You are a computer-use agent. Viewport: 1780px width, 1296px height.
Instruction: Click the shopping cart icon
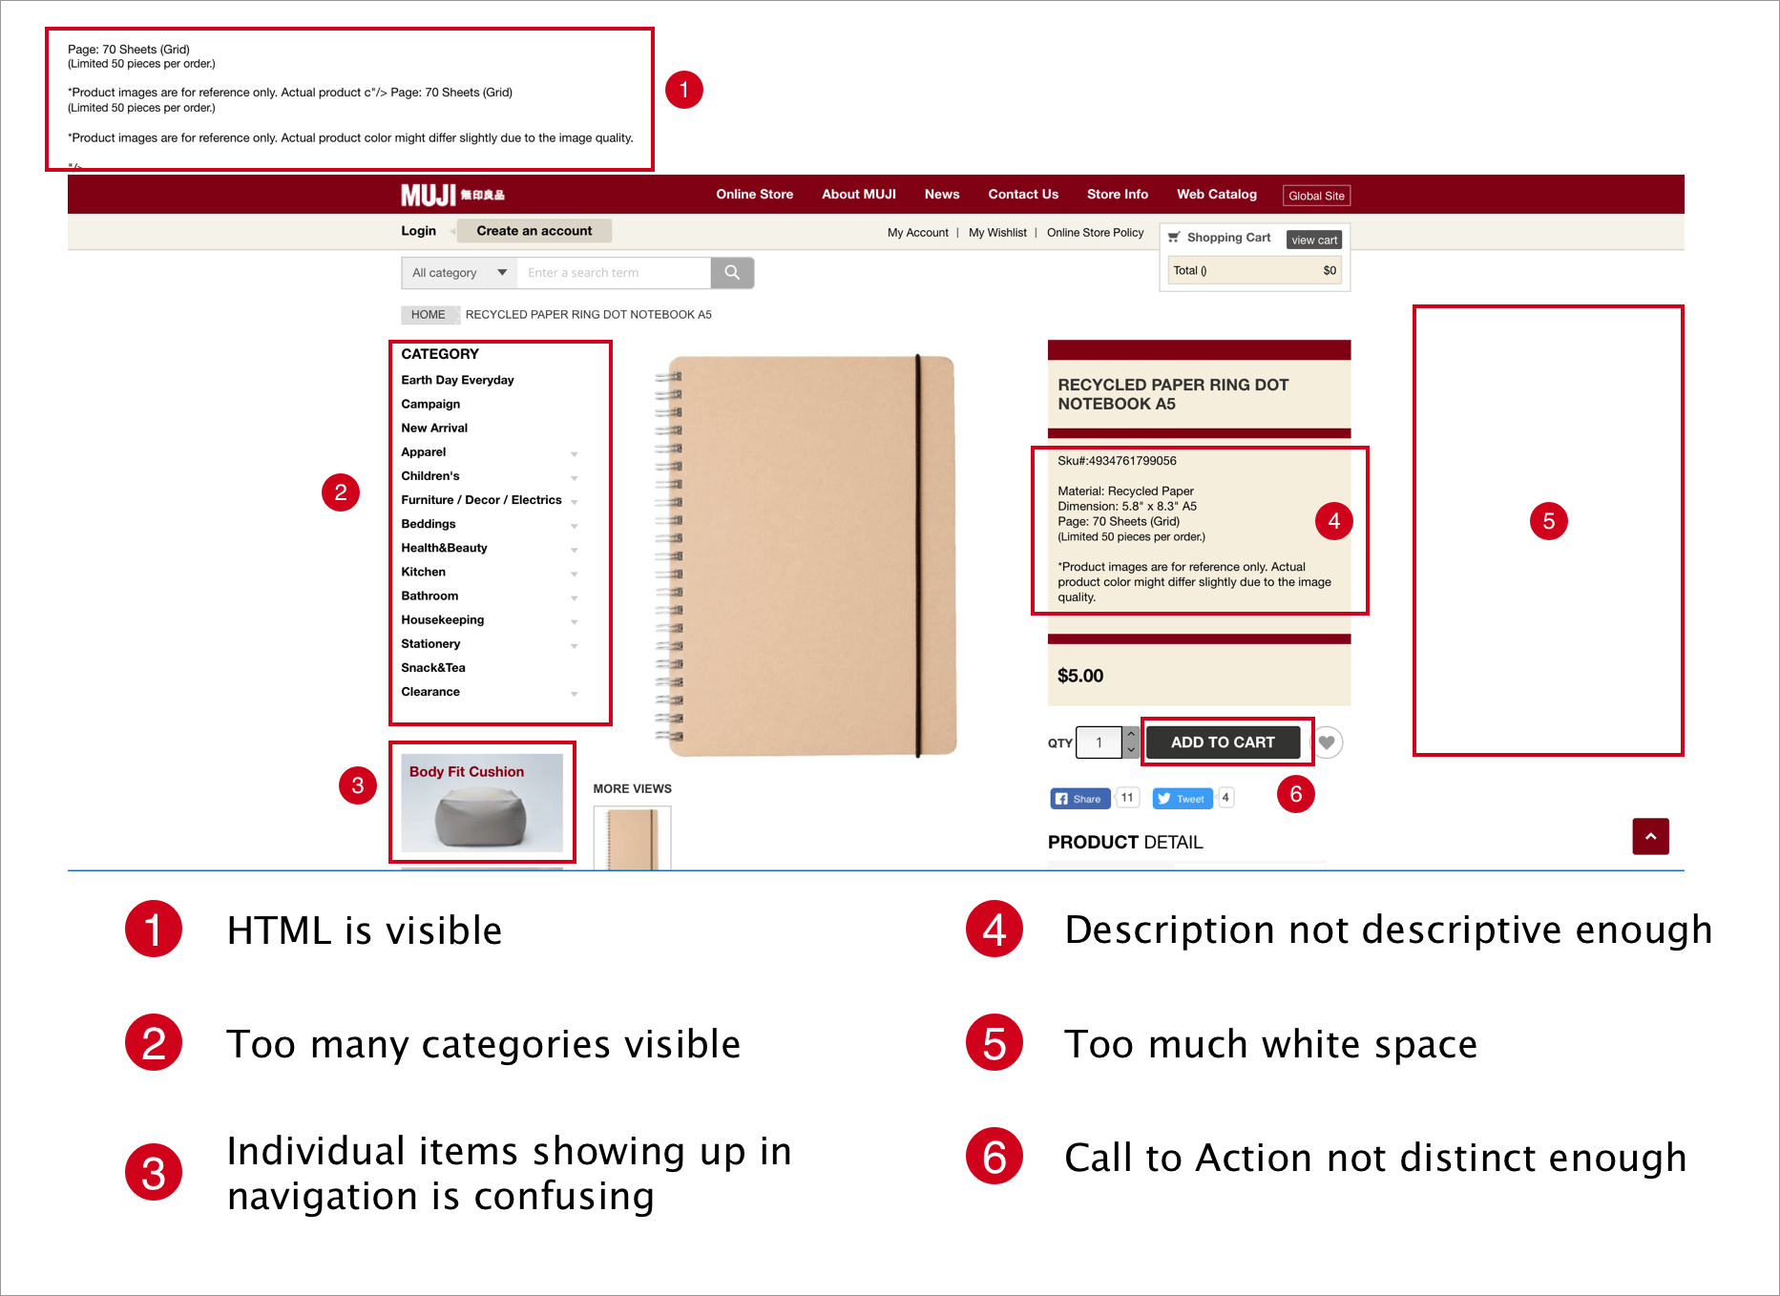click(x=1174, y=238)
